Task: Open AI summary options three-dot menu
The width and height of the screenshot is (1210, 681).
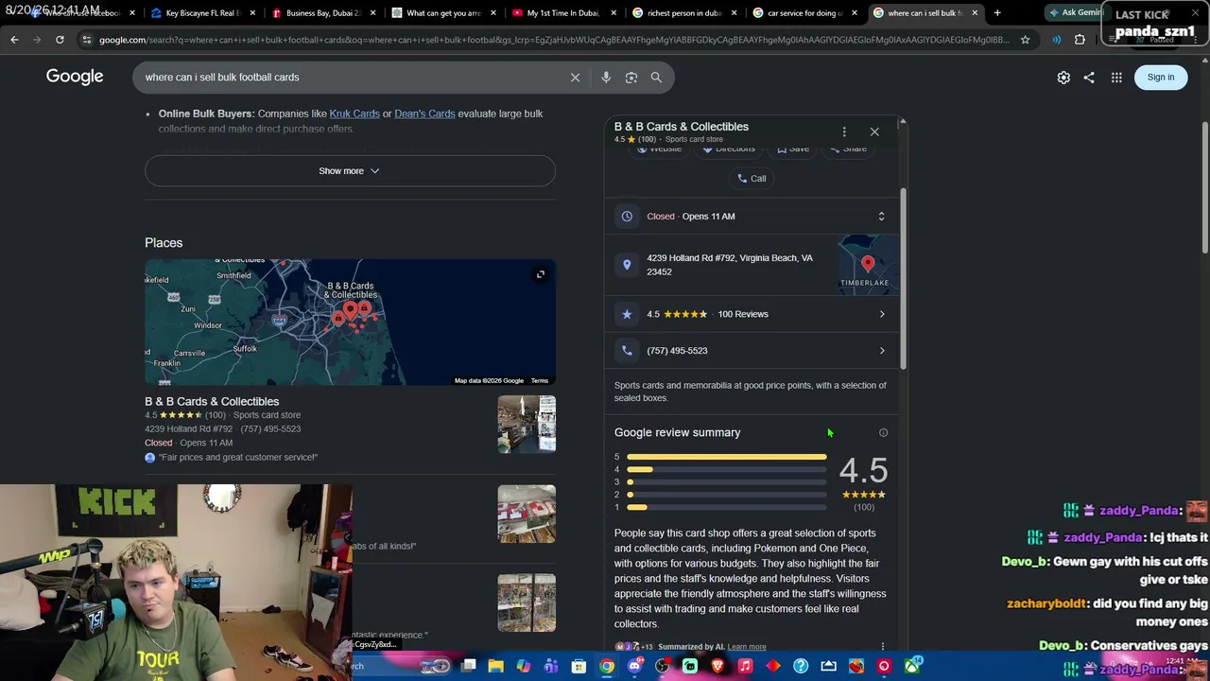Action: click(883, 647)
